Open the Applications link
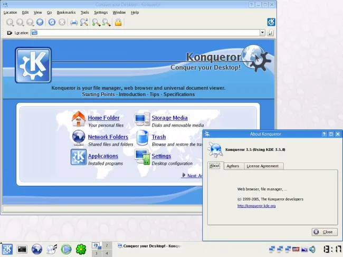Screen dimensions: 343x257 103,156
